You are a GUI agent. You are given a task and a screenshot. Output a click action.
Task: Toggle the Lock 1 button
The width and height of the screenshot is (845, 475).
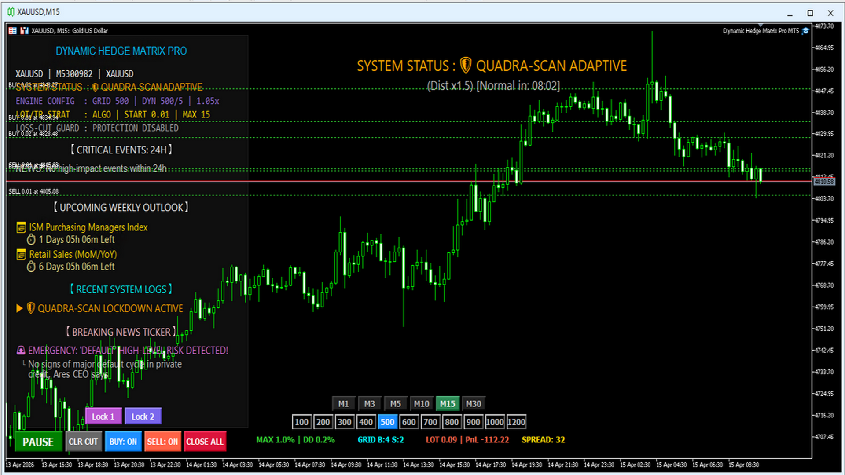pos(103,417)
